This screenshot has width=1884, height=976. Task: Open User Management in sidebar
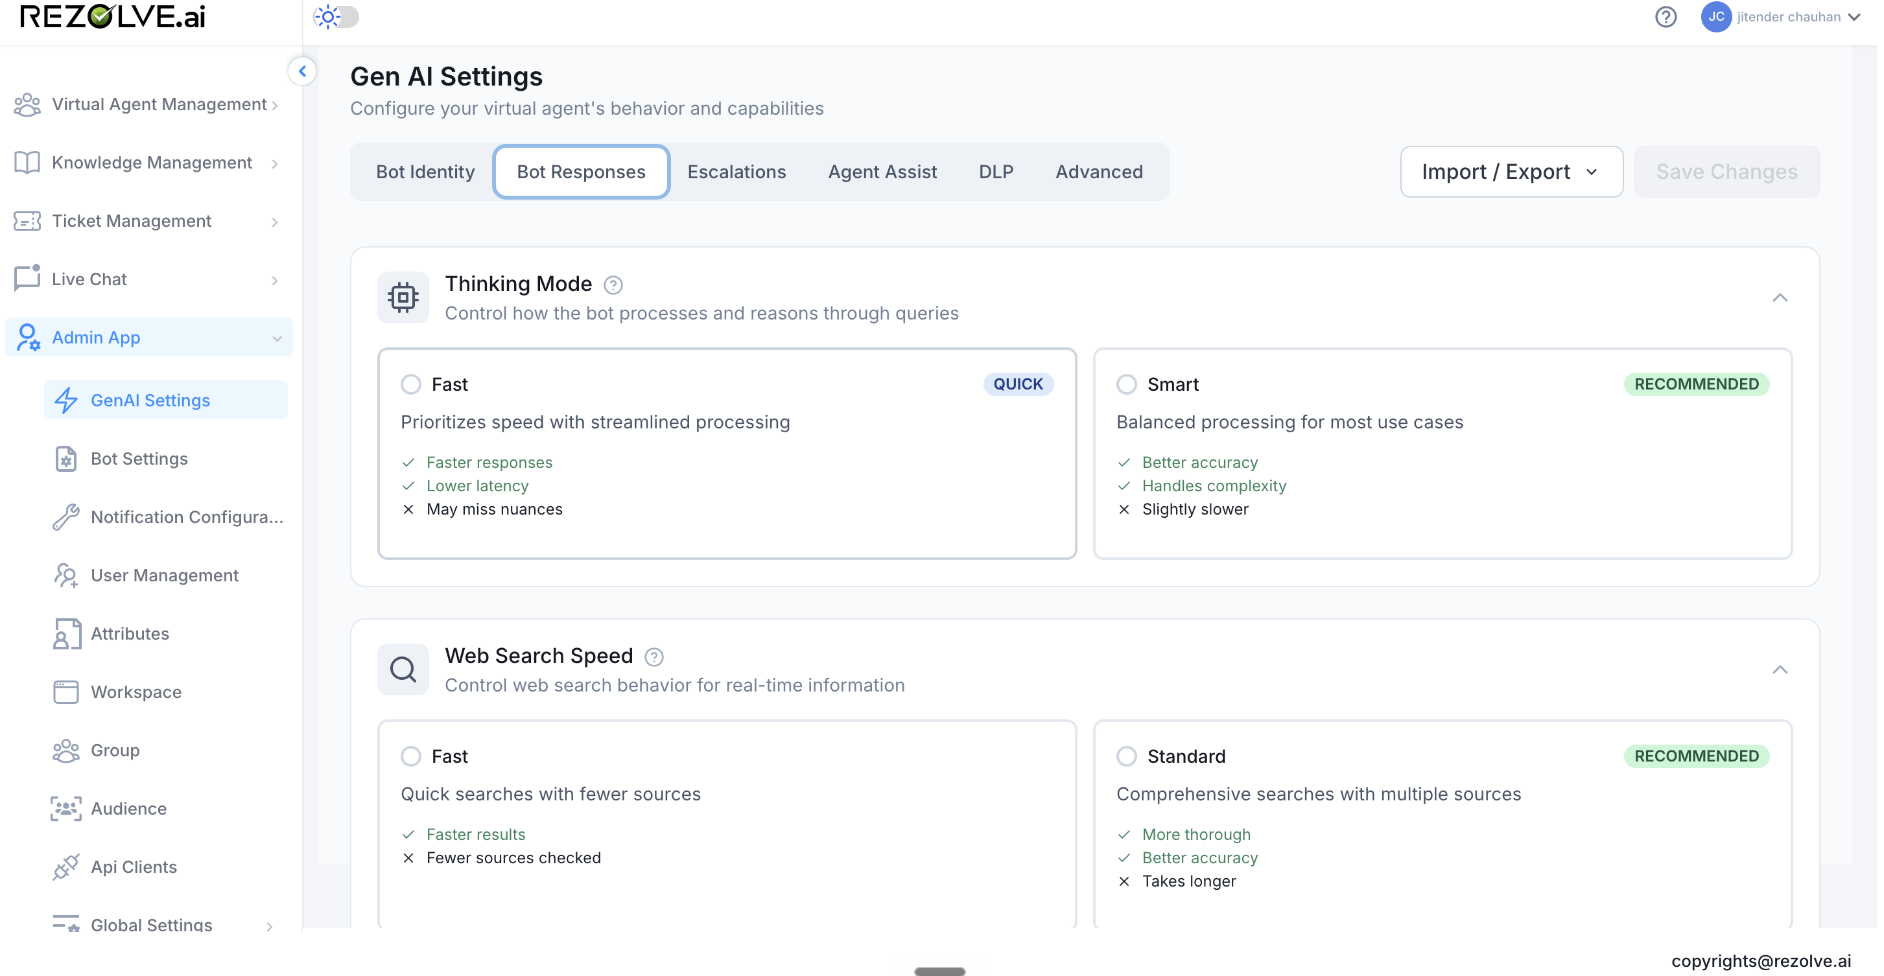165,575
